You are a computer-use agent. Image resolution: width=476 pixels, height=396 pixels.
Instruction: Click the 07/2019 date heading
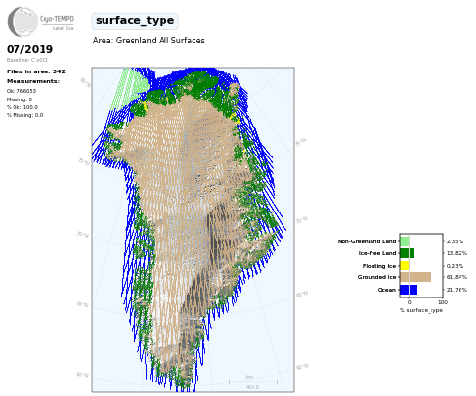[x=30, y=49]
